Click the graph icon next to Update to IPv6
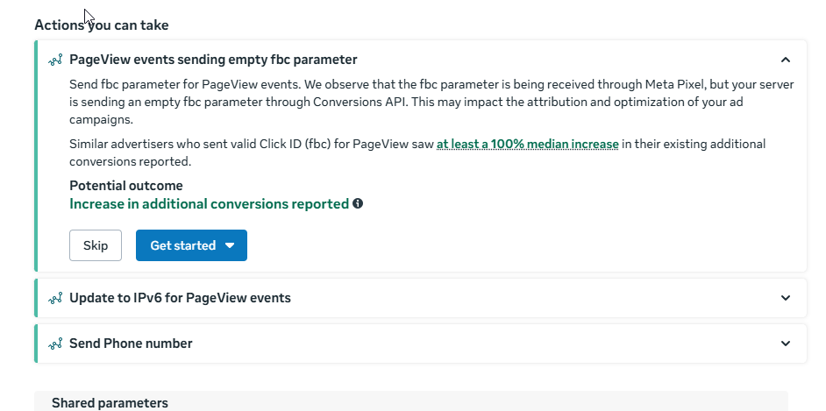This screenshot has height=411, width=826. [x=55, y=298]
